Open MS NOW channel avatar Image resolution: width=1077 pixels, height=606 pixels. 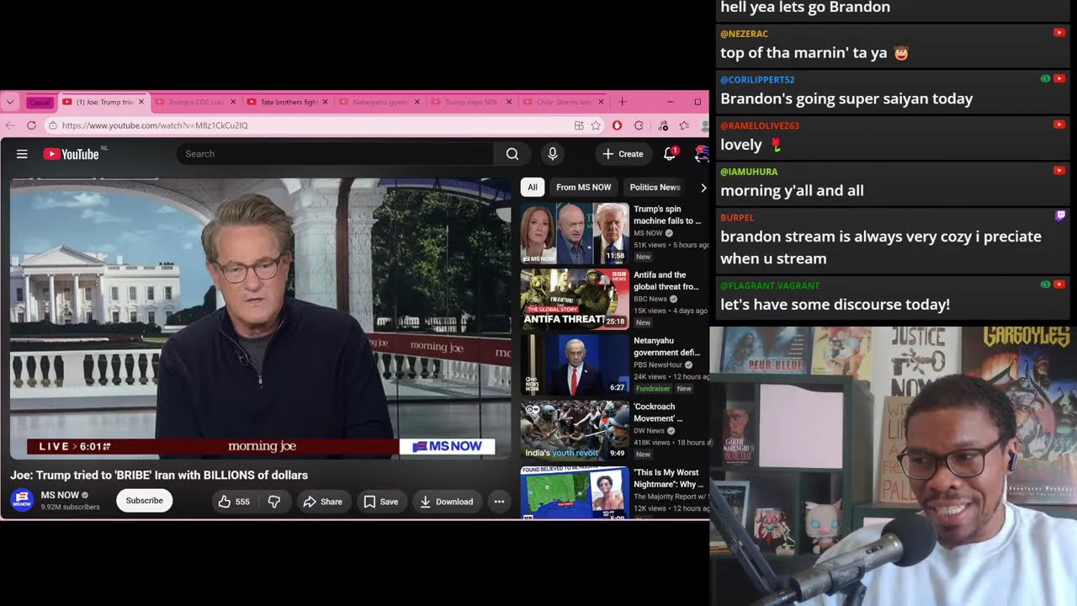click(23, 500)
